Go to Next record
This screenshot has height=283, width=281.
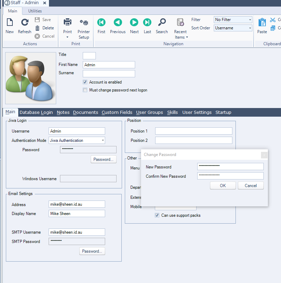134,23
